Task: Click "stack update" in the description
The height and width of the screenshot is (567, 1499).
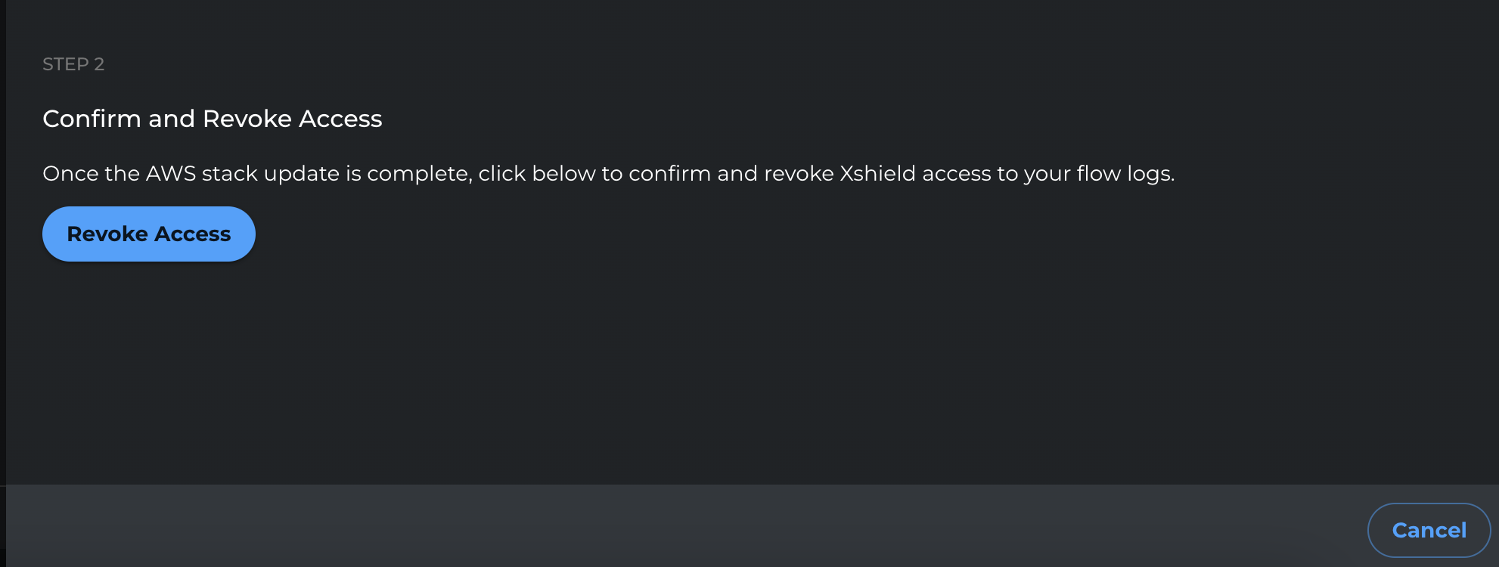Action: pos(271,174)
